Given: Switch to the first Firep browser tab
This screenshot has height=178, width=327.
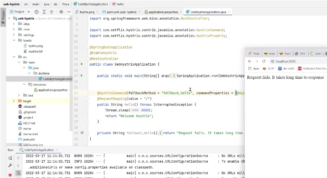Looking at the screenshot, I should pos(254,54).
